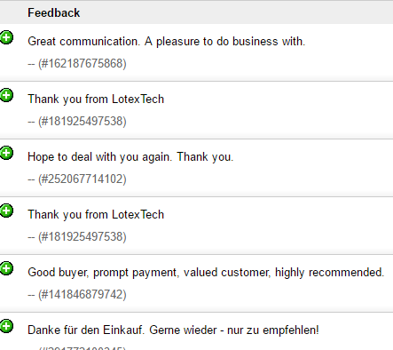393x350 pixels.
Task: Select the green plus icon beside 'Hope to deal with you again'
Action: point(6,153)
